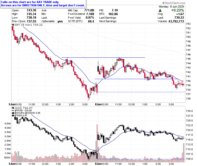The image size is (197, 166).
Task: Click the 4.5M volume axis label
Action: pos(8,124)
